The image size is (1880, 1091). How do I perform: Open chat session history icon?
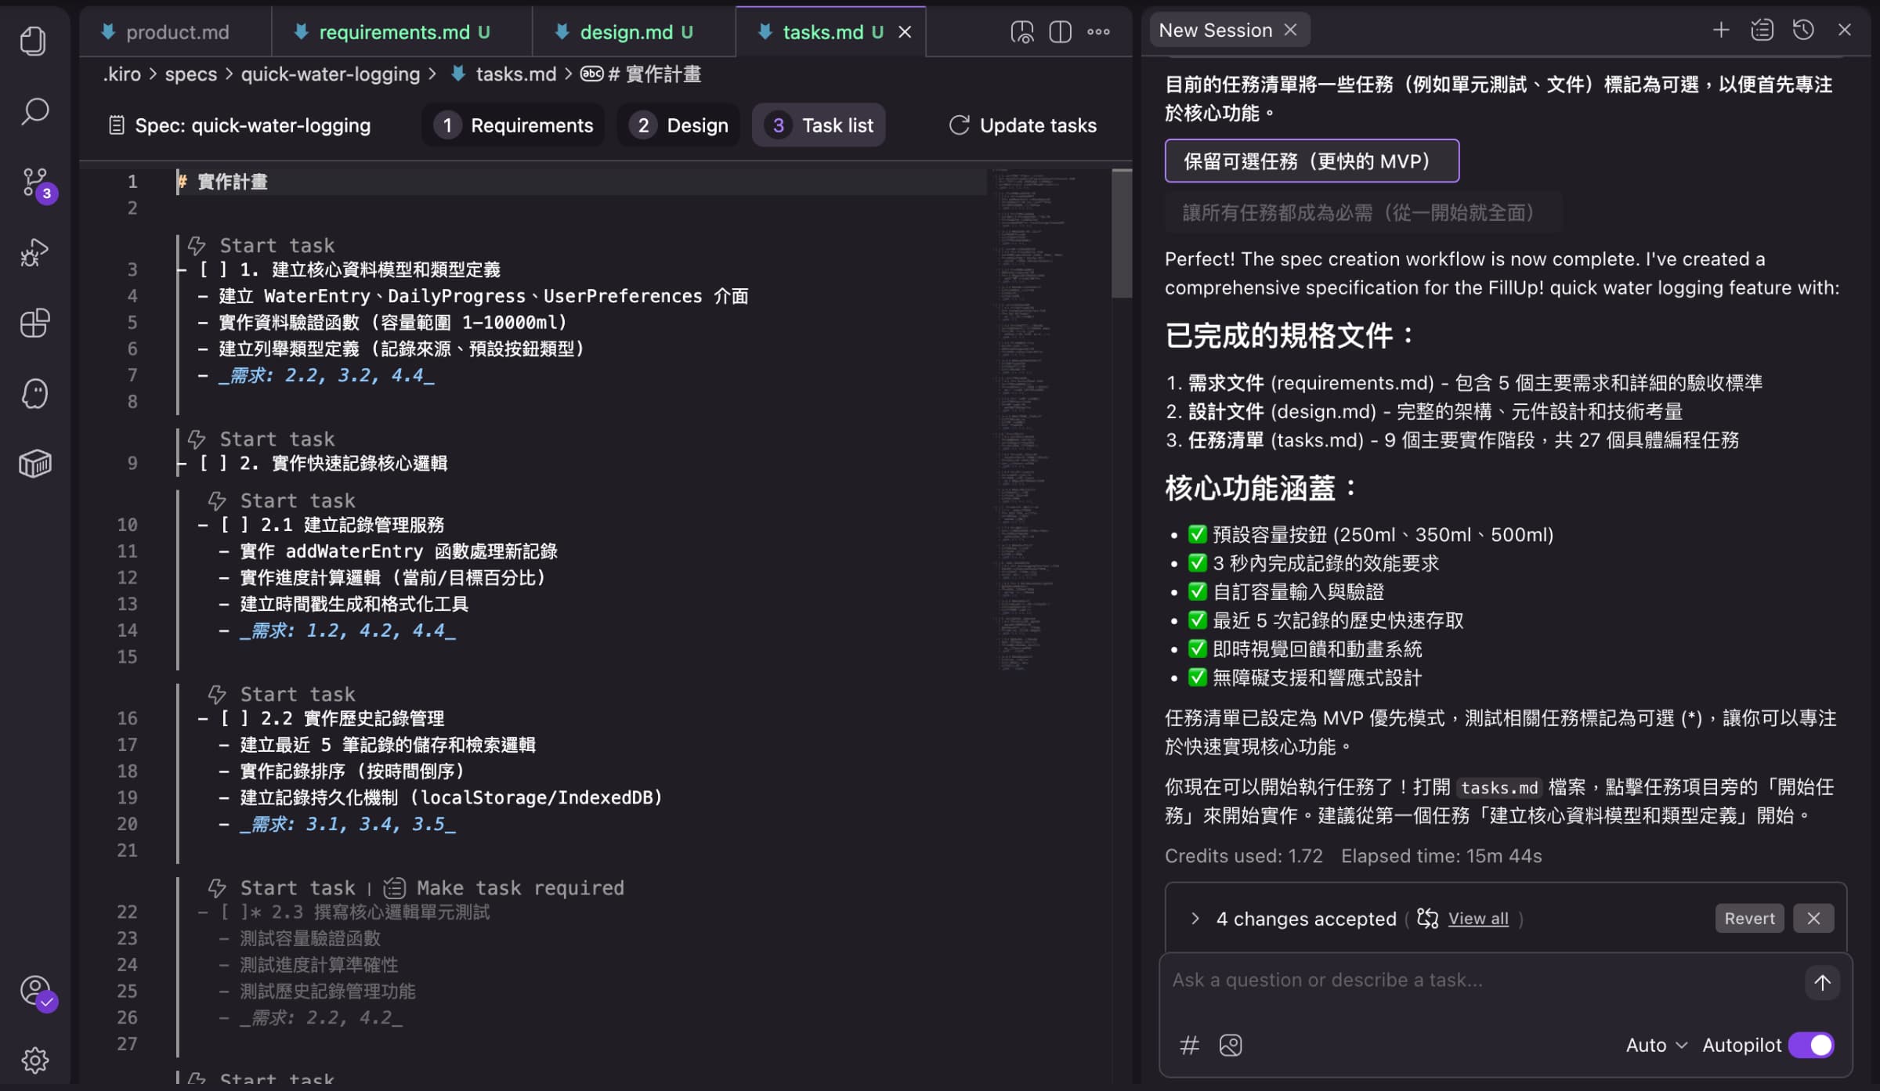(x=1803, y=29)
